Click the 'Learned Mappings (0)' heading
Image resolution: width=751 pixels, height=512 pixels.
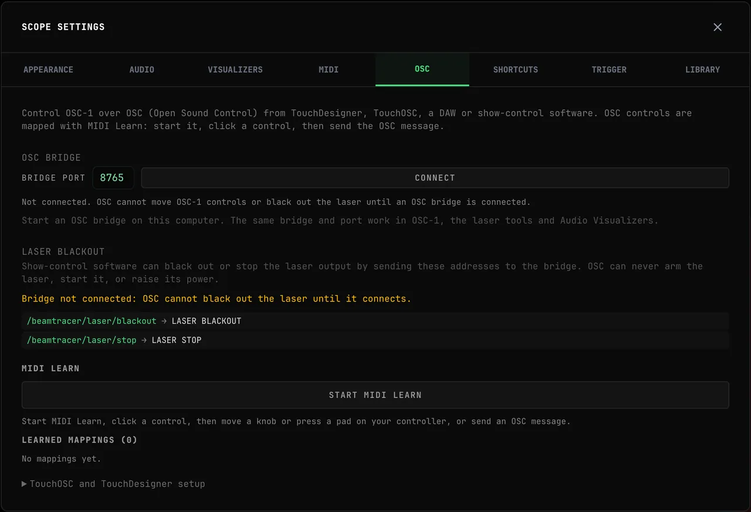click(x=79, y=440)
